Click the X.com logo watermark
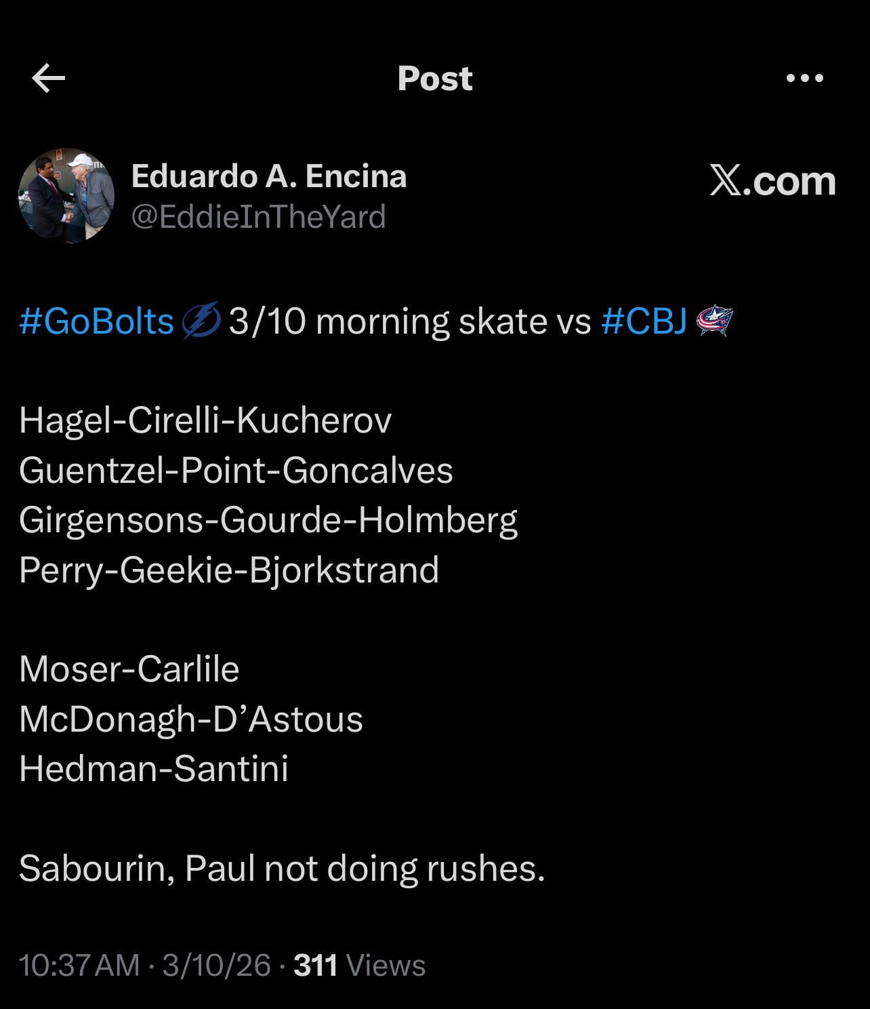 (772, 181)
